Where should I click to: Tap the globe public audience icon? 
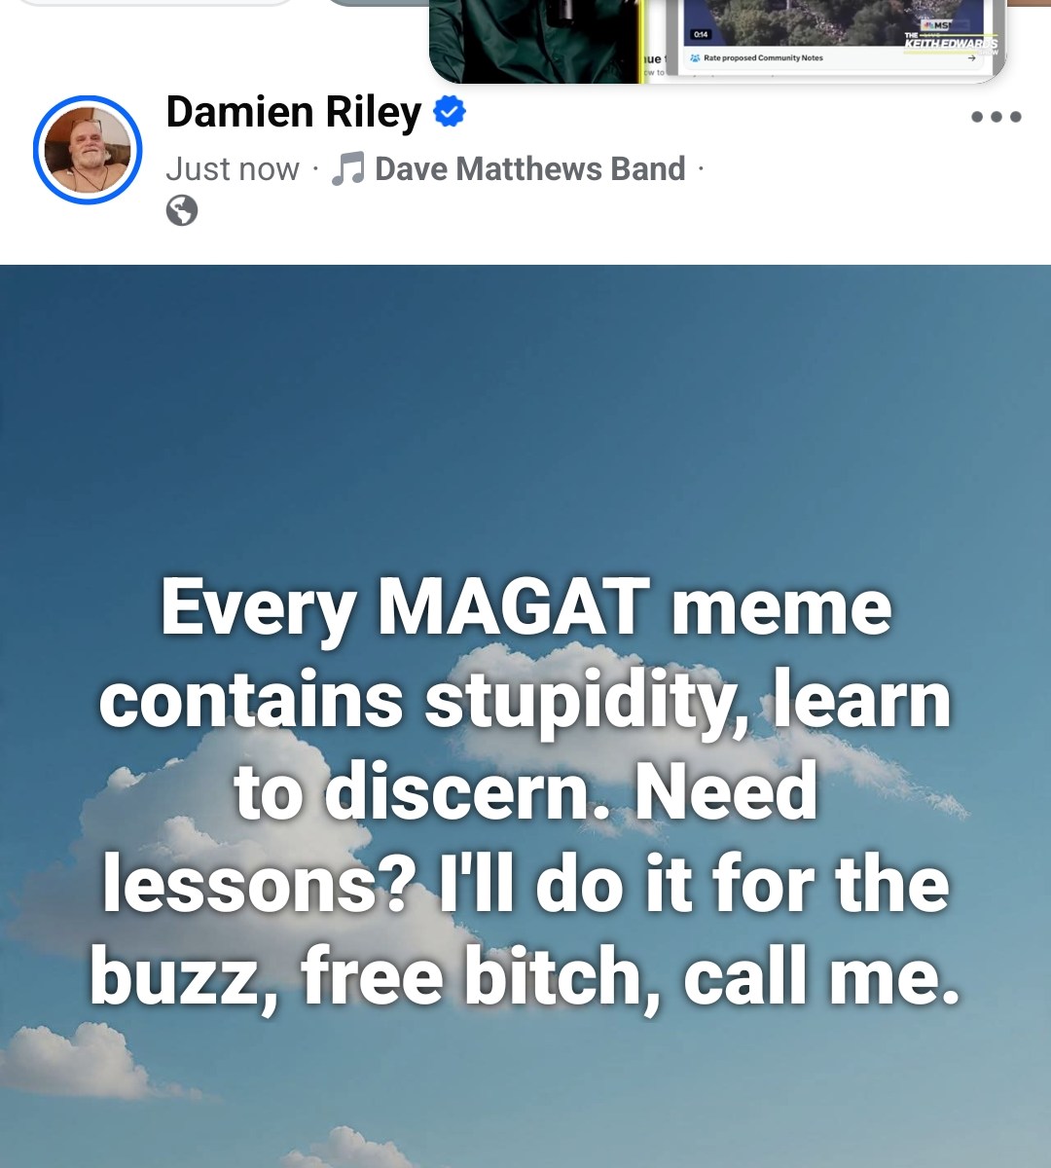point(182,210)
